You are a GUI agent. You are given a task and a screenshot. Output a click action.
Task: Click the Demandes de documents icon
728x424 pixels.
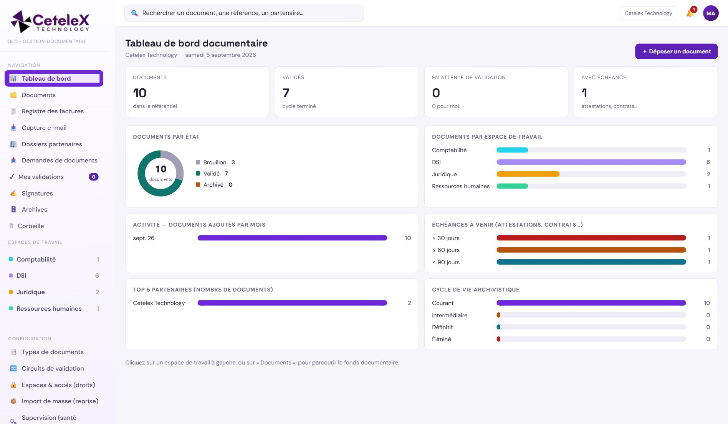coord(13,160)
